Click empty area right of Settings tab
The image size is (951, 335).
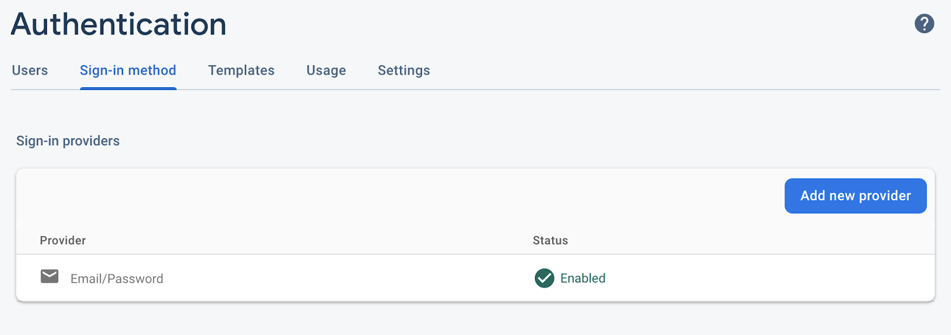[x=654, y=71]
